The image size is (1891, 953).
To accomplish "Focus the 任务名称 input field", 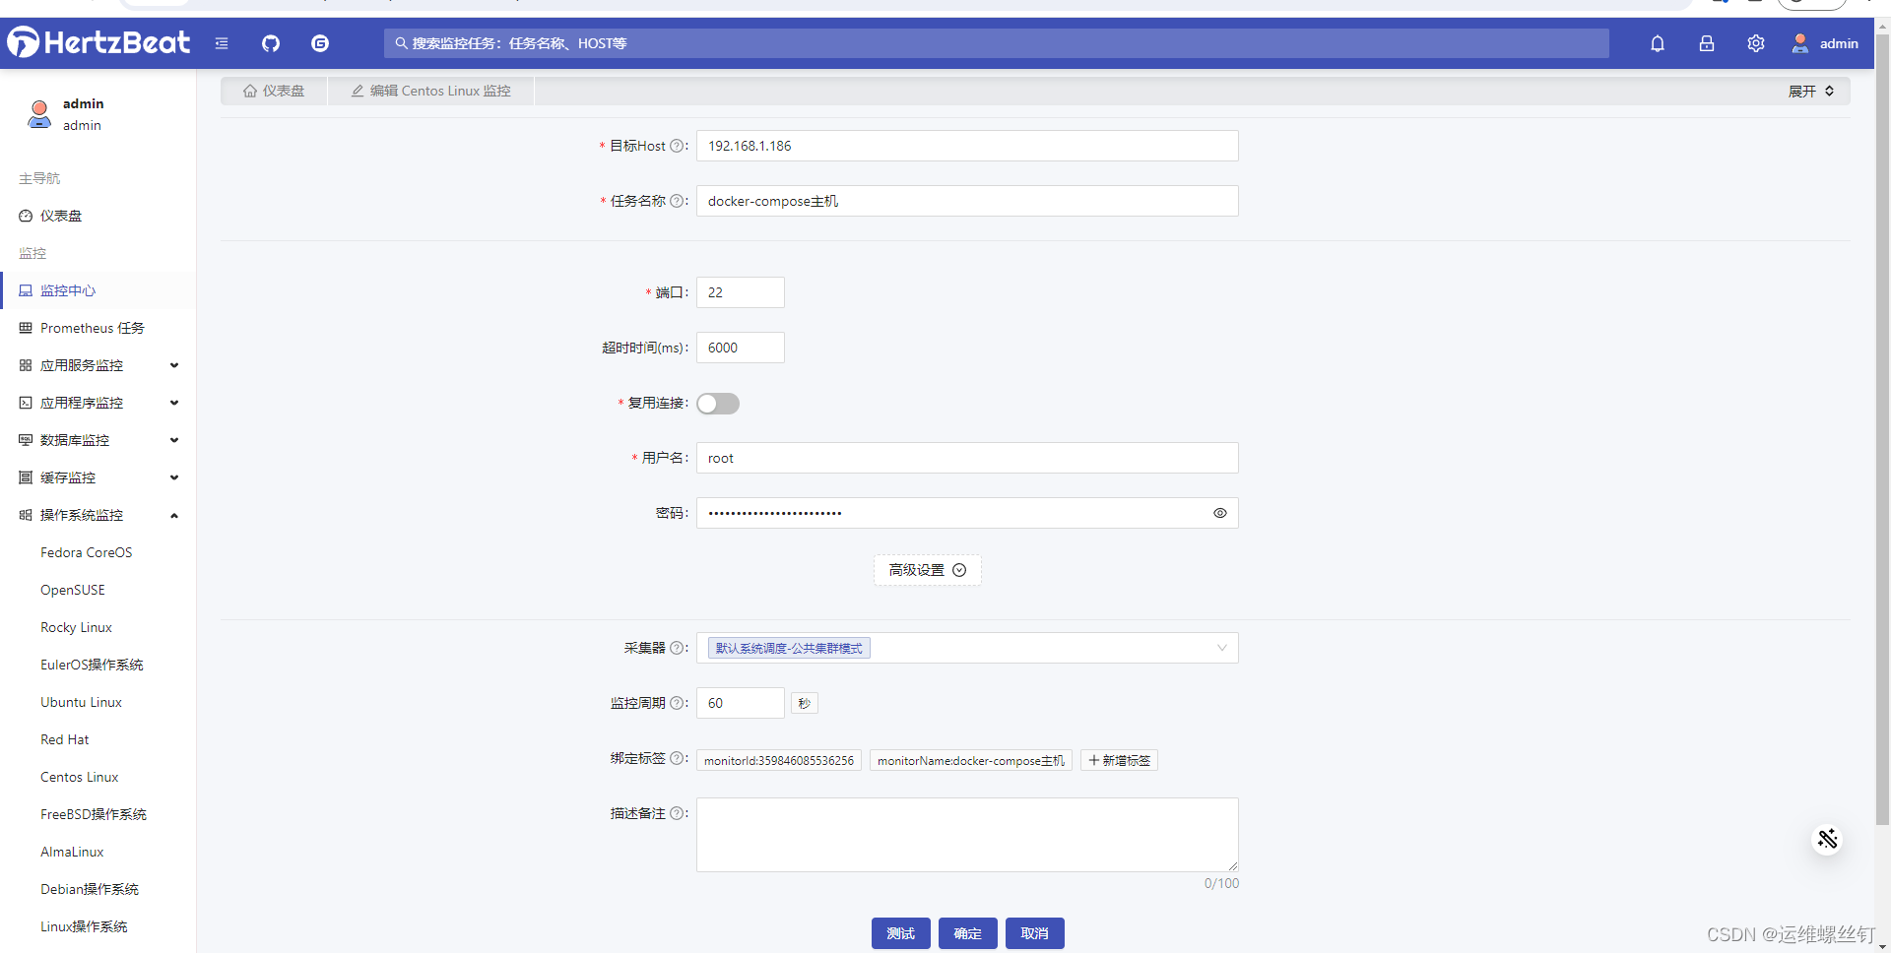I will tap(967, 201).
